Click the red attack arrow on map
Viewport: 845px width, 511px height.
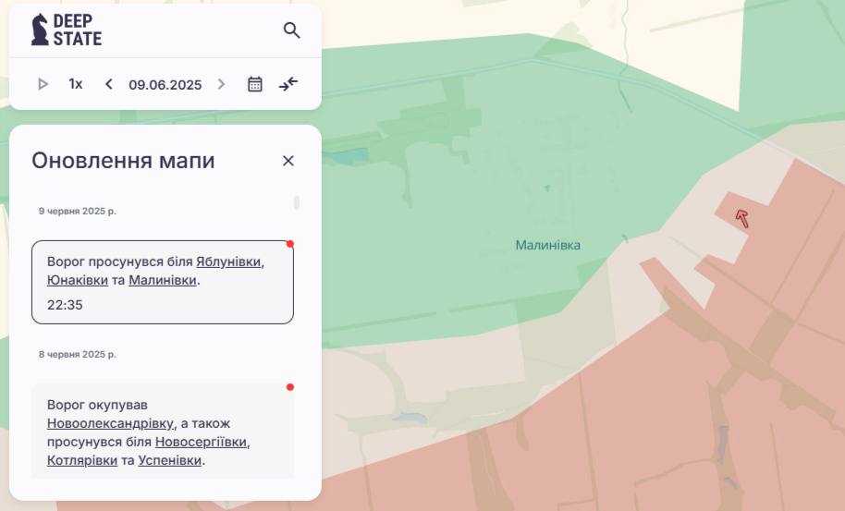tap(742, 219)
